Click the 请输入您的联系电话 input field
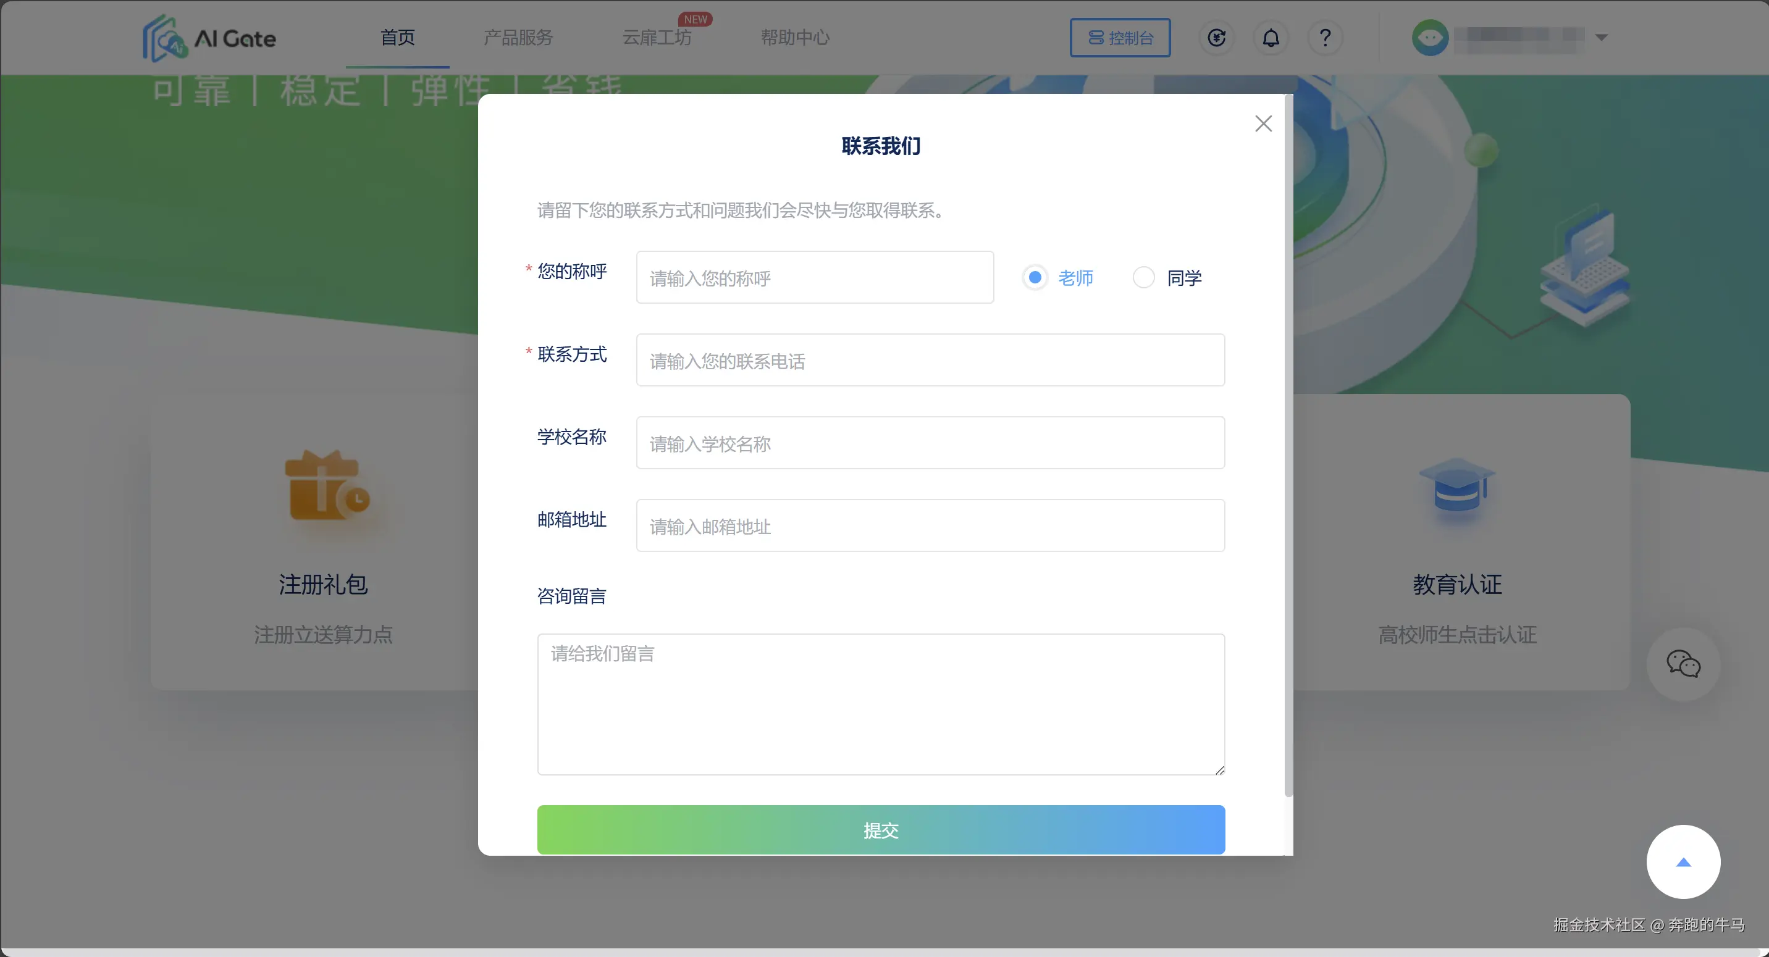The width and height of the screenshot is (1769, 957). tap(930, 360)
